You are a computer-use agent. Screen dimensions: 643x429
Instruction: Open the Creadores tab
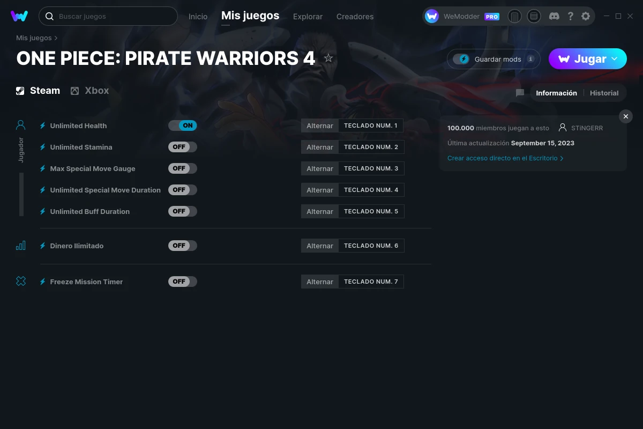355,17
